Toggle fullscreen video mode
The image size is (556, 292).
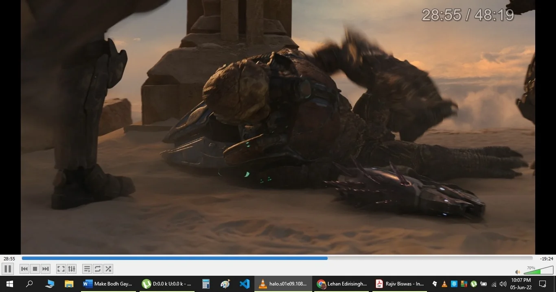pyautogui.click(x=61, y=269)
